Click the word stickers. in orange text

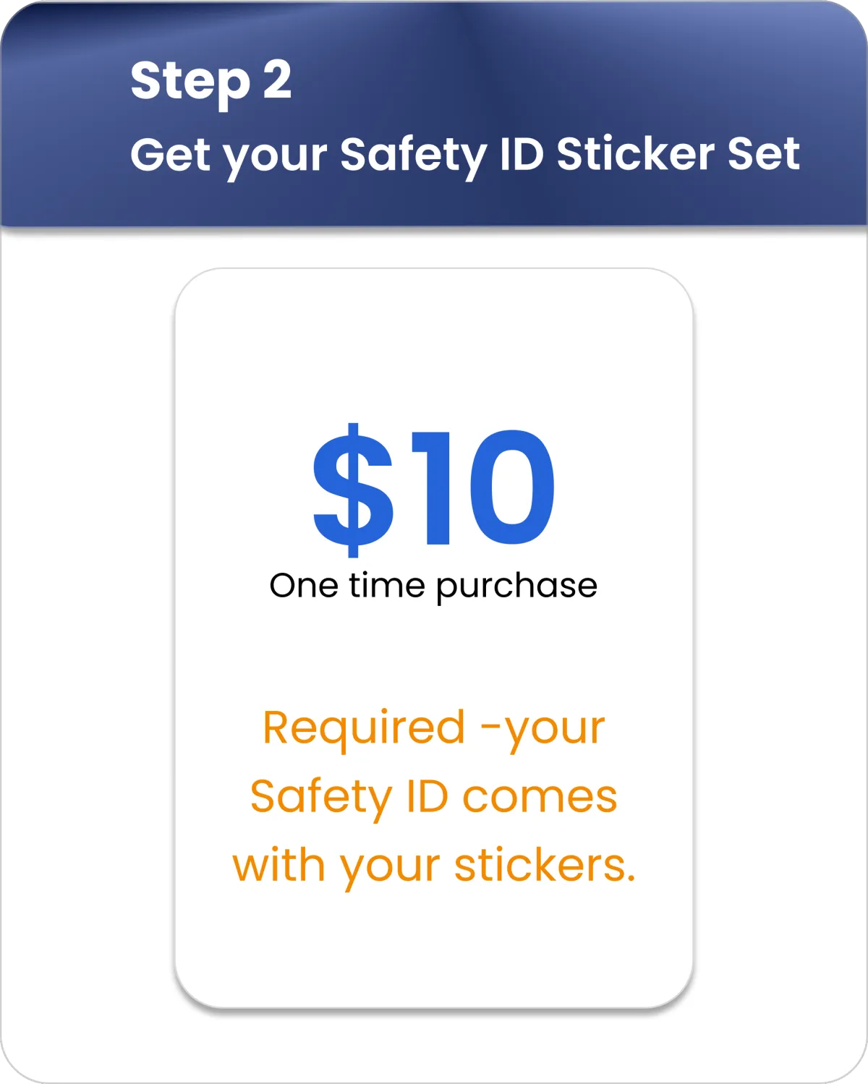(x=545, y=866)
